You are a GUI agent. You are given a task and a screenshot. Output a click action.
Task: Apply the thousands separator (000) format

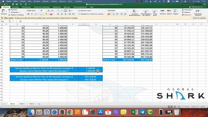coord(117,14)
